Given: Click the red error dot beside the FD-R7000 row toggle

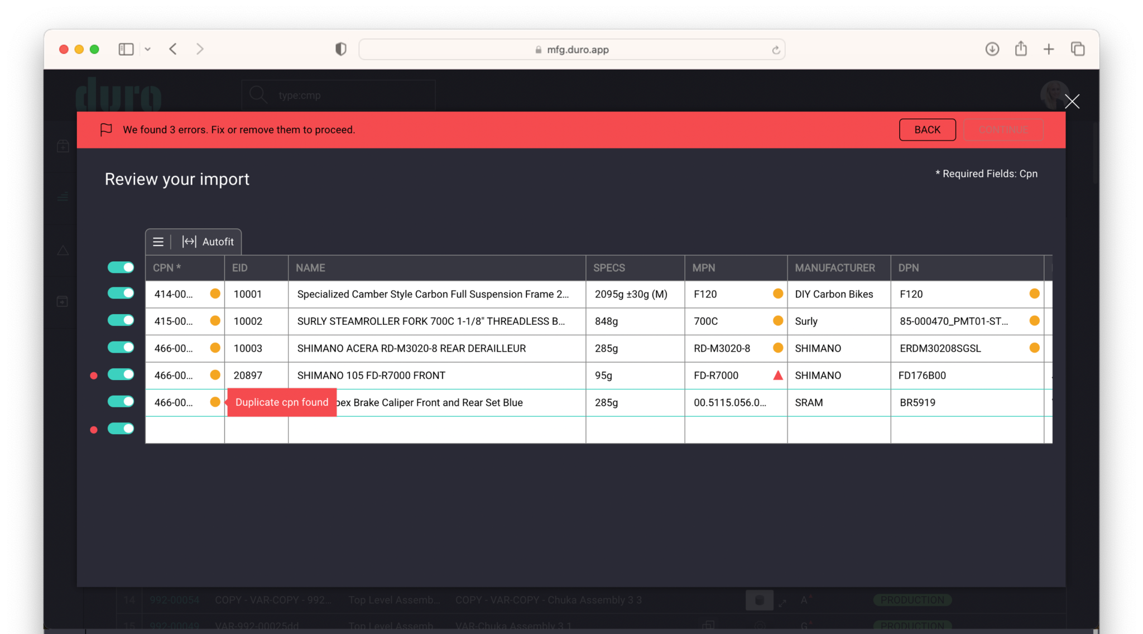Looking at the screenshot, I should click(x=93, y=376).
